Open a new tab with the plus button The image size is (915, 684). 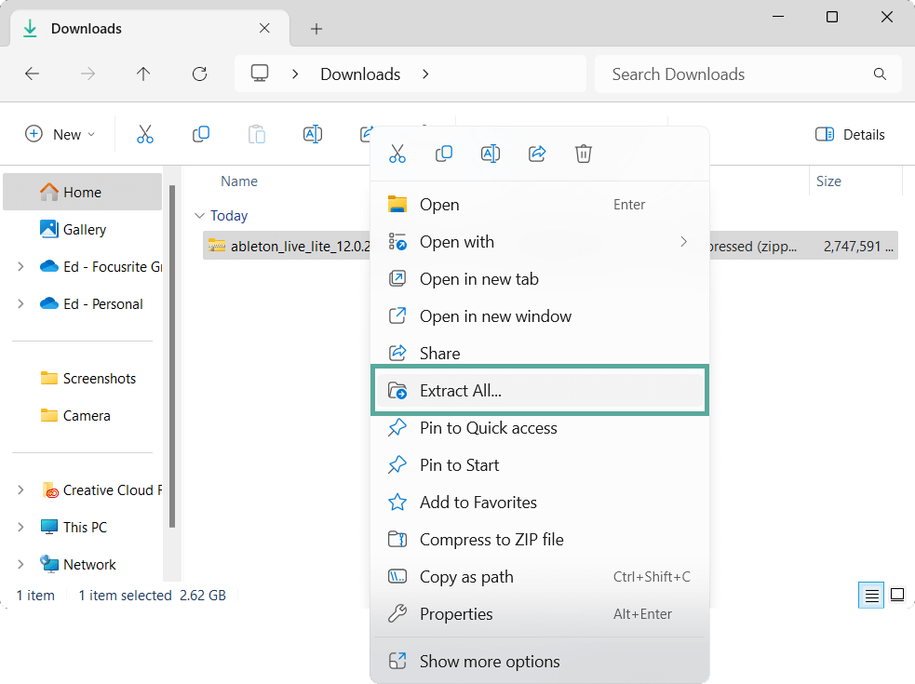pos(316,29)
